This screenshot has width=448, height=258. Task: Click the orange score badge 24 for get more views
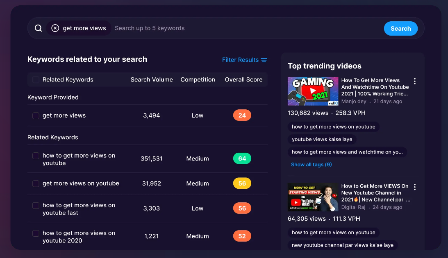[x=242, y=115]
